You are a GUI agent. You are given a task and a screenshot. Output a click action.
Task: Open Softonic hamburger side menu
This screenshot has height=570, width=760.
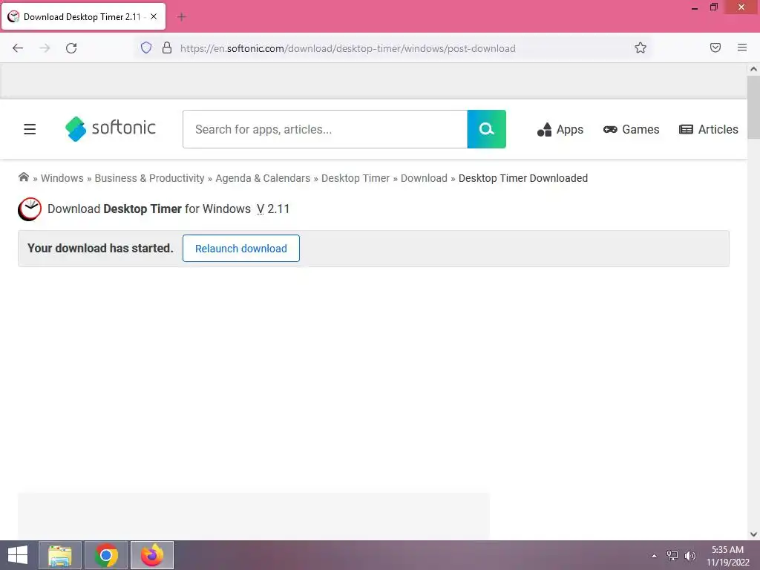click(30, 129)
